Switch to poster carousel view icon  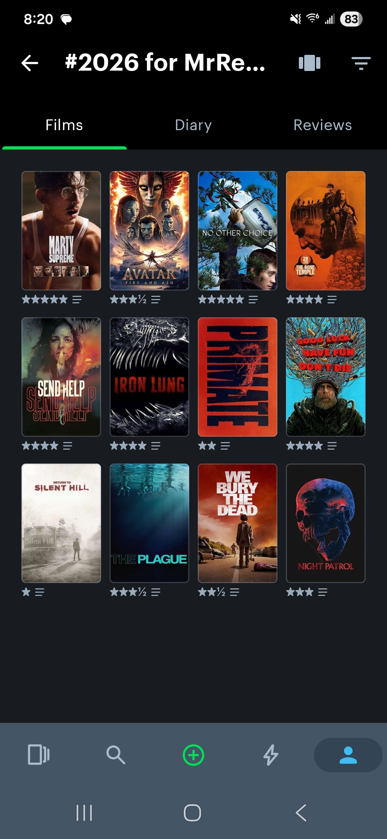click(310, 63)
